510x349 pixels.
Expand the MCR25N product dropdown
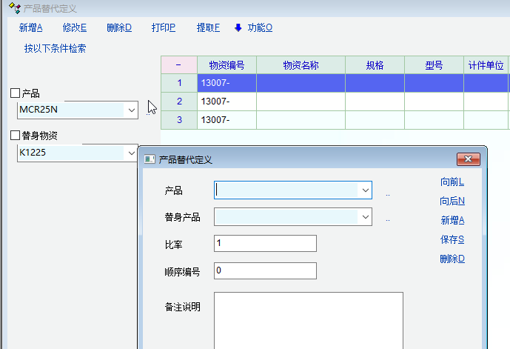tap(132, 110)
